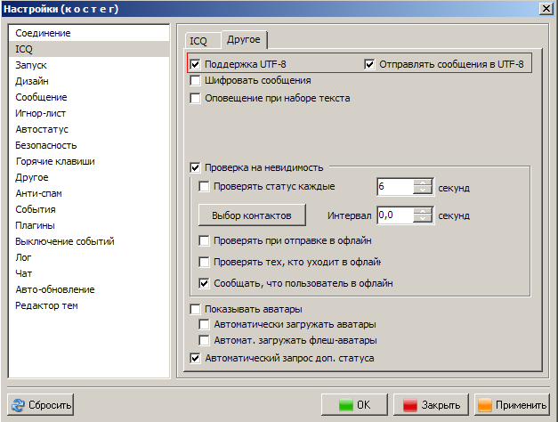Image resolution: width=558 pixels, height=422 pixels.
Task: Click the status check seconds input field
Action: coord(395,187)
